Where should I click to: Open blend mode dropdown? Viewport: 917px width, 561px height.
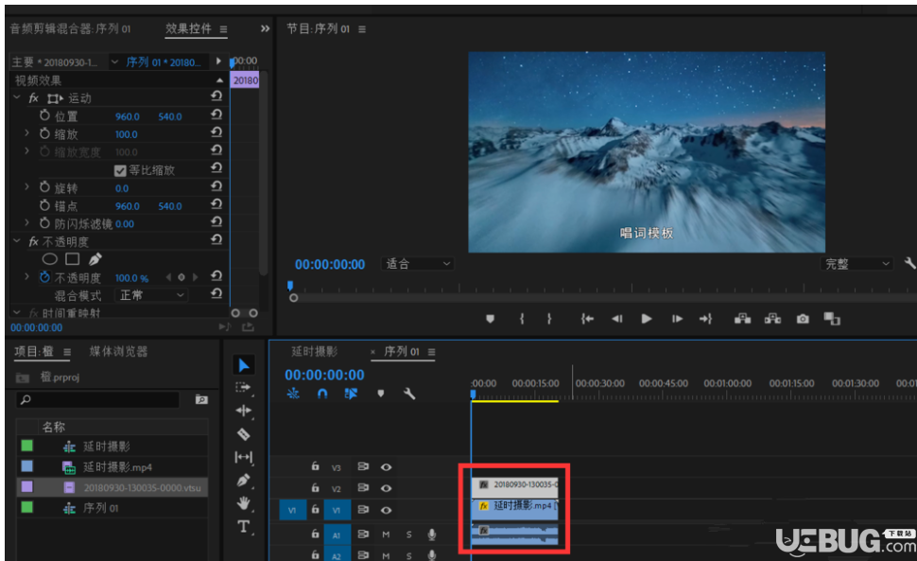tap(151, 295)
